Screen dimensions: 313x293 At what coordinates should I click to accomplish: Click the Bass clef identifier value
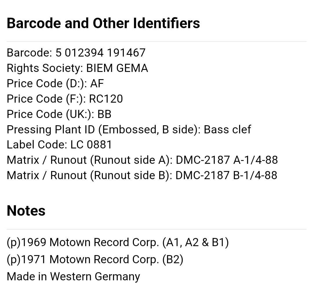228,130
